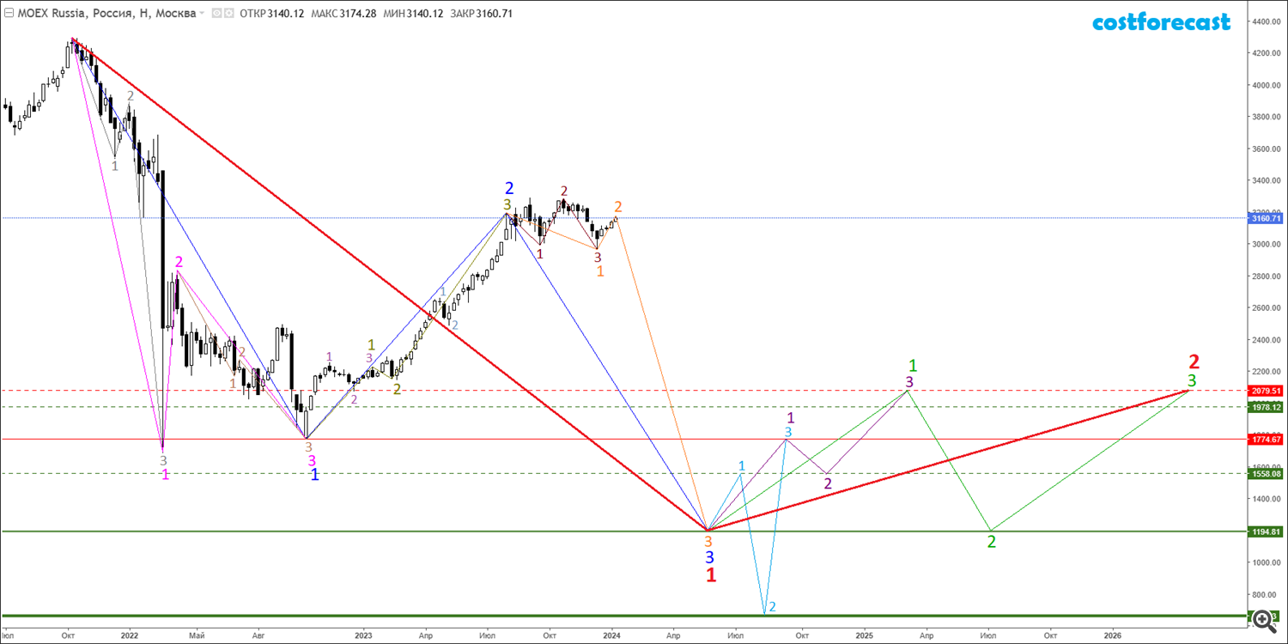Select the red 1774.67 price label

click(x=1267, y=439)
